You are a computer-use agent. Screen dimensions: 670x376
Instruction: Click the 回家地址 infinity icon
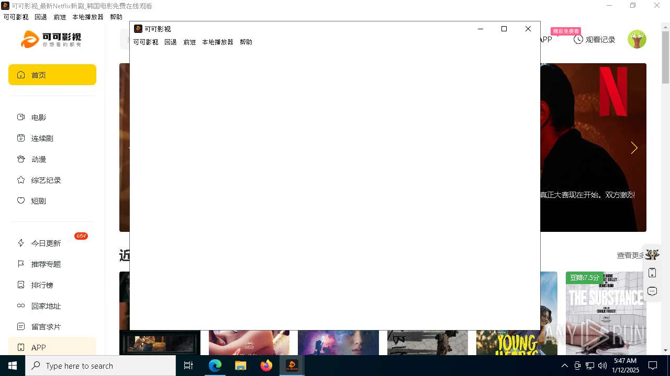[x=21, y=306]
